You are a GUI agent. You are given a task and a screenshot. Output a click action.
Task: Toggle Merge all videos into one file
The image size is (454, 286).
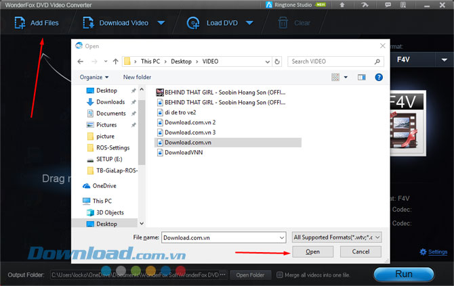[280, 275]
